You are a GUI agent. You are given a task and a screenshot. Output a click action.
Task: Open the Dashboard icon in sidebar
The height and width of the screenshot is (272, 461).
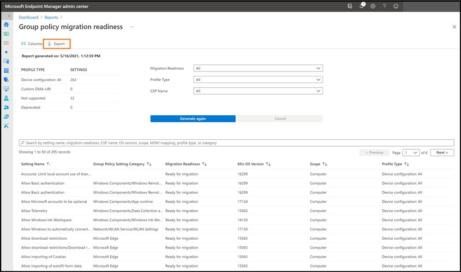(x=6, y=34)
